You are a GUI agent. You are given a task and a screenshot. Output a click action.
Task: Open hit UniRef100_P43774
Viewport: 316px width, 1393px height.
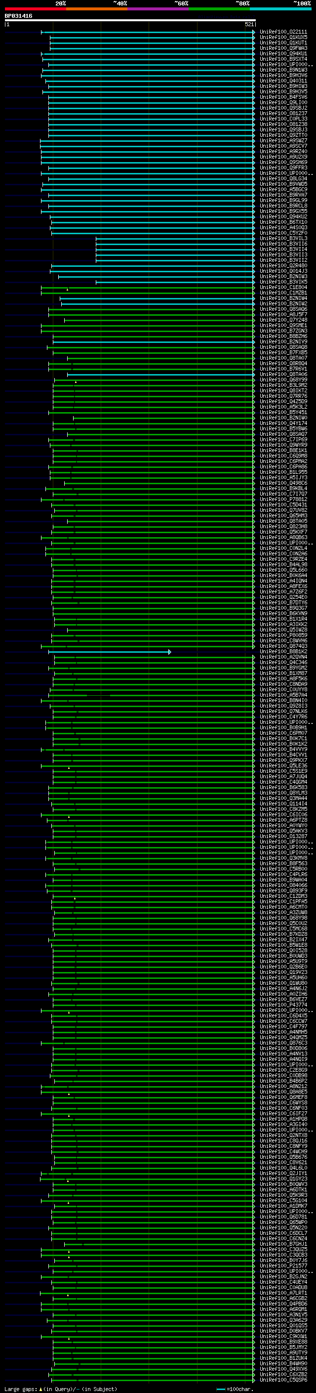(283, 1005)
